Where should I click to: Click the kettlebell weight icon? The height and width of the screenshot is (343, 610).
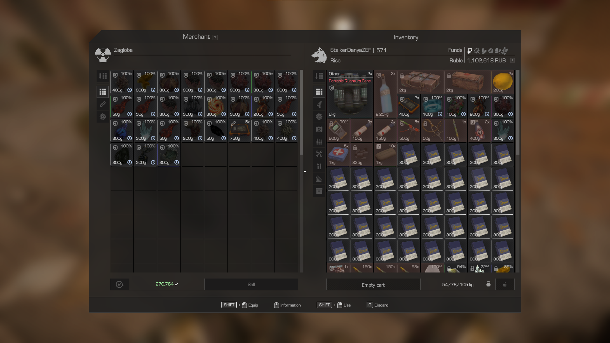coord(488,284)
